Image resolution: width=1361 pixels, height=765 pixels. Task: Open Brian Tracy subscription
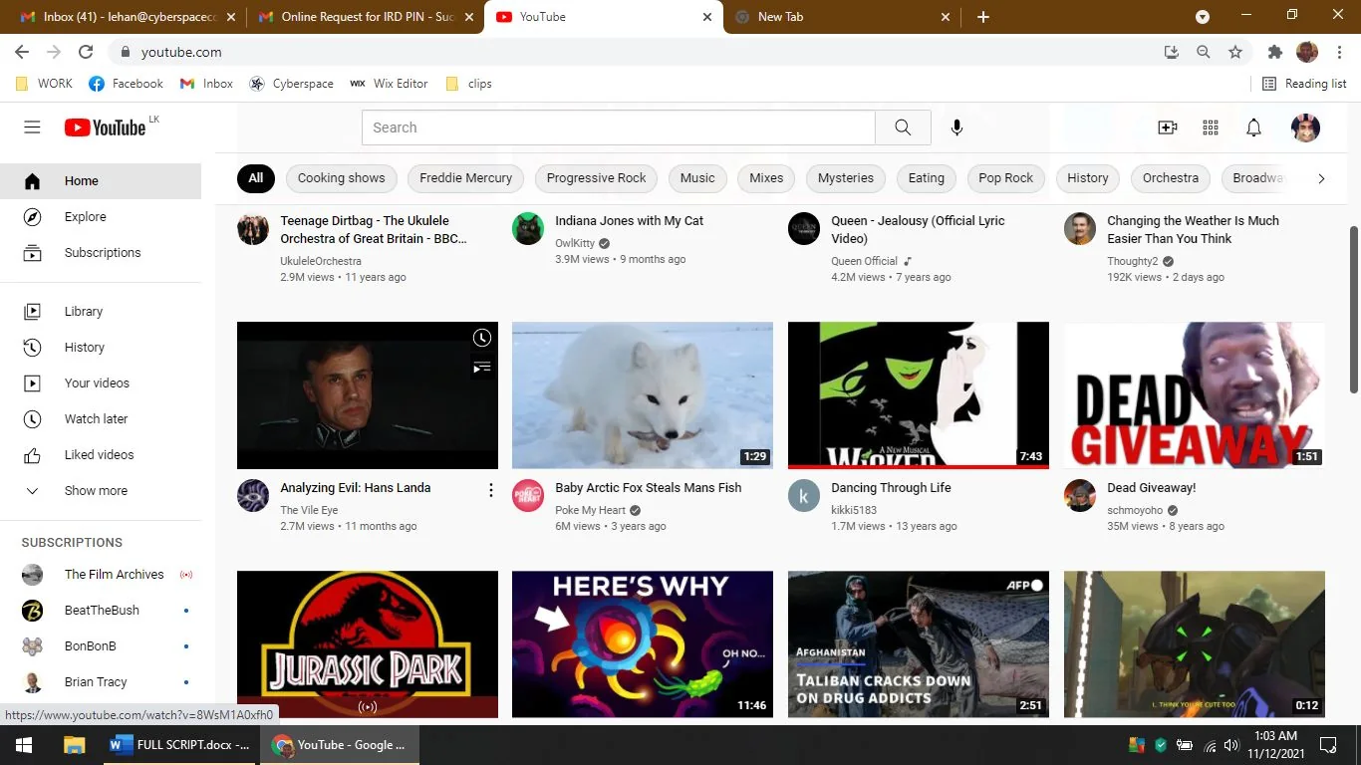coord(101,682)
